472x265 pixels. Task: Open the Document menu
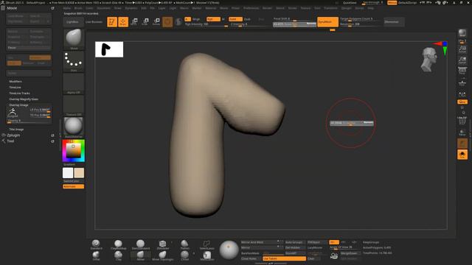click(103, 8)
